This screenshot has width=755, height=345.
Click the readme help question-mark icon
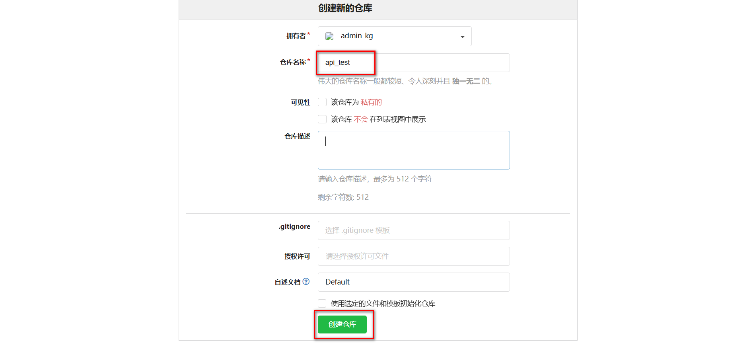306,281
